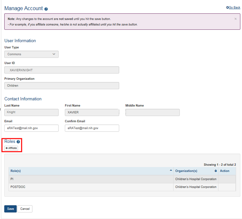
Task: Sort by the Role(s) column arrow
Action: click(171, 171)
